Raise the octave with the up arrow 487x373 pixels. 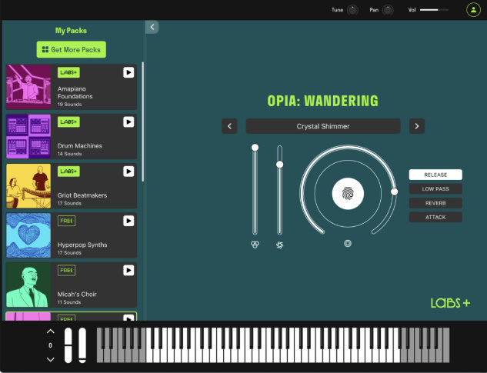pyautogui.click(x=51, y=331)
